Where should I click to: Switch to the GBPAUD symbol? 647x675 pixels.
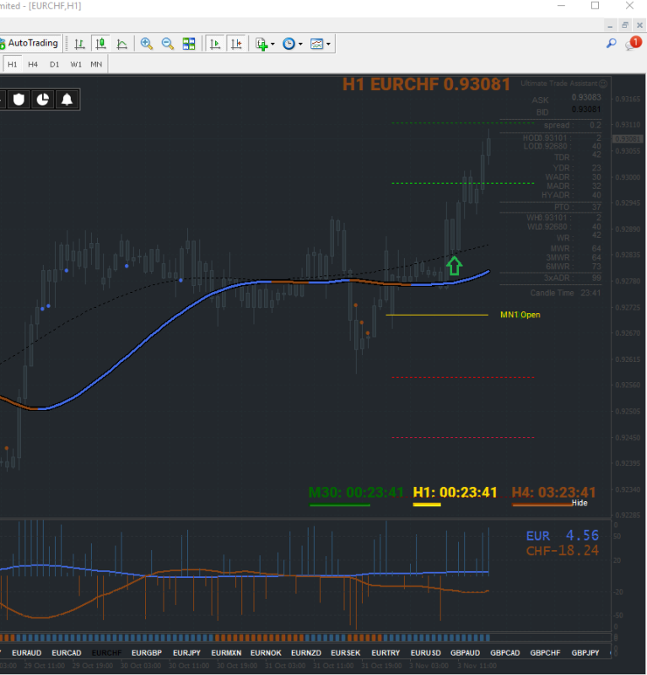[466, 652]
